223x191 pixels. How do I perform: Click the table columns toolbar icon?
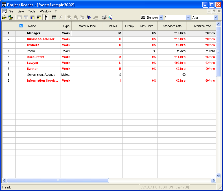pyautogui.click(x=54, y=17)
